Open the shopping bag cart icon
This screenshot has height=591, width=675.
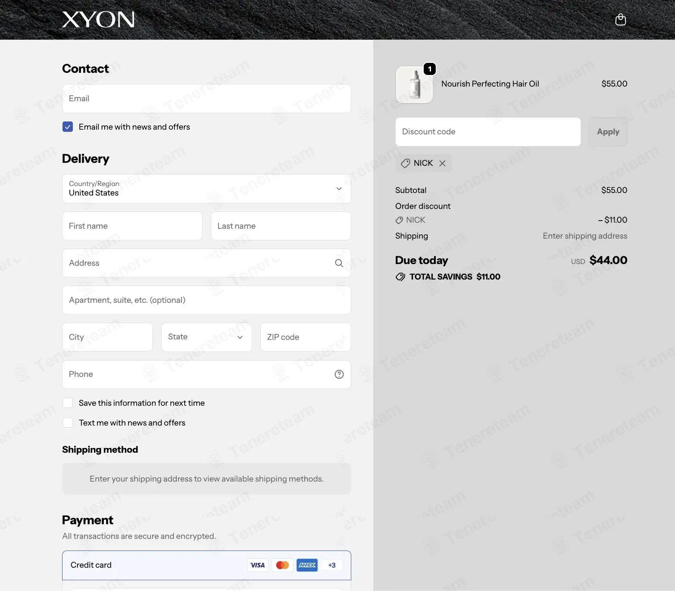(x=620, y=19)
